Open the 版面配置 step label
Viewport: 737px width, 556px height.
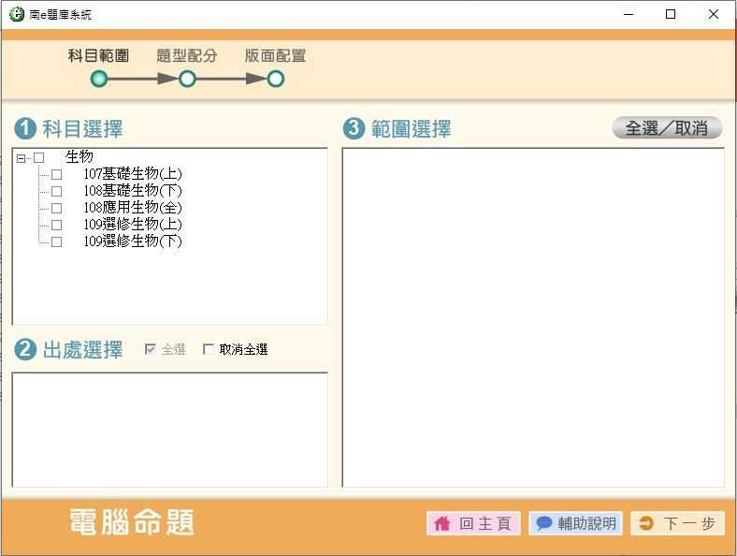click(275, 56)
